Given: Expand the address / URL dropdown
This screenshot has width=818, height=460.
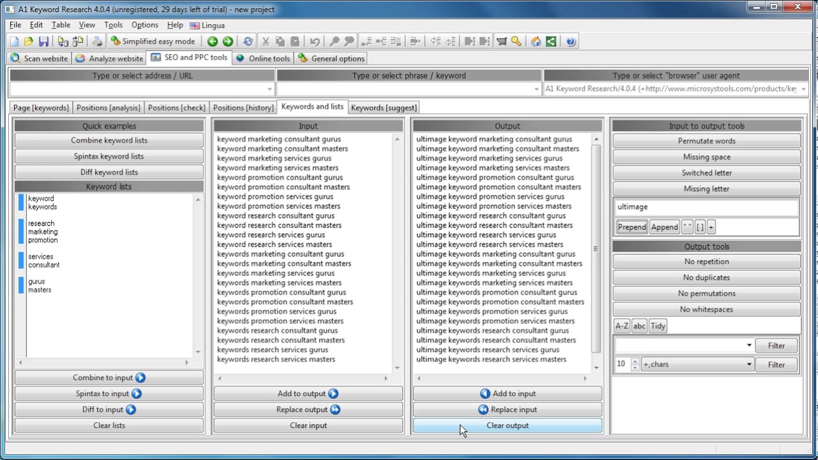Looking at the screenshot, I should (270, 89).
